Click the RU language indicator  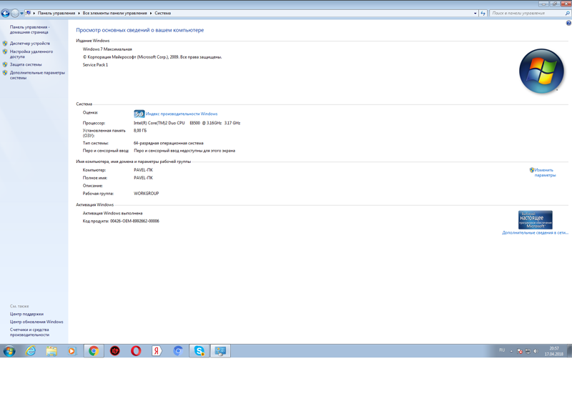[x=502, y=350]
